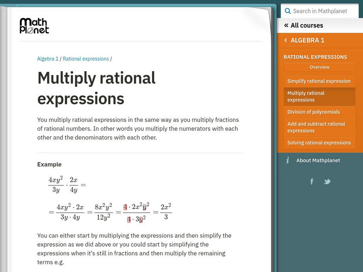The height and width of the screenshot is (272, 363).
Task: Switch to the Simplify rational expression lesson
Action: (319, 81)
